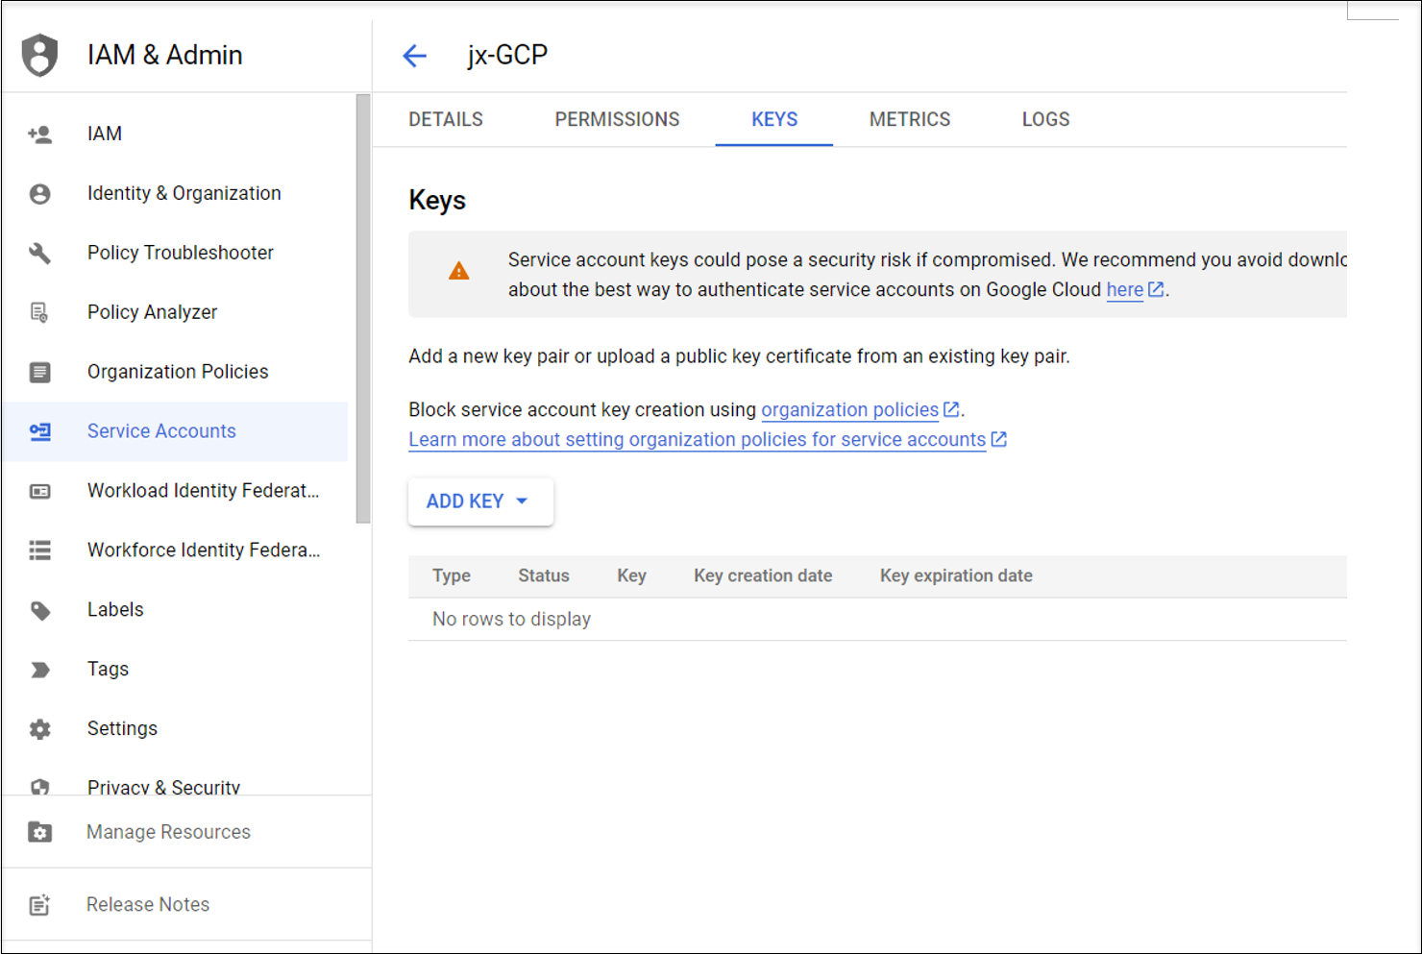Click the Manage Resources icon
The width and height of the screenshot is (1422, 954).
coord(39,832)
